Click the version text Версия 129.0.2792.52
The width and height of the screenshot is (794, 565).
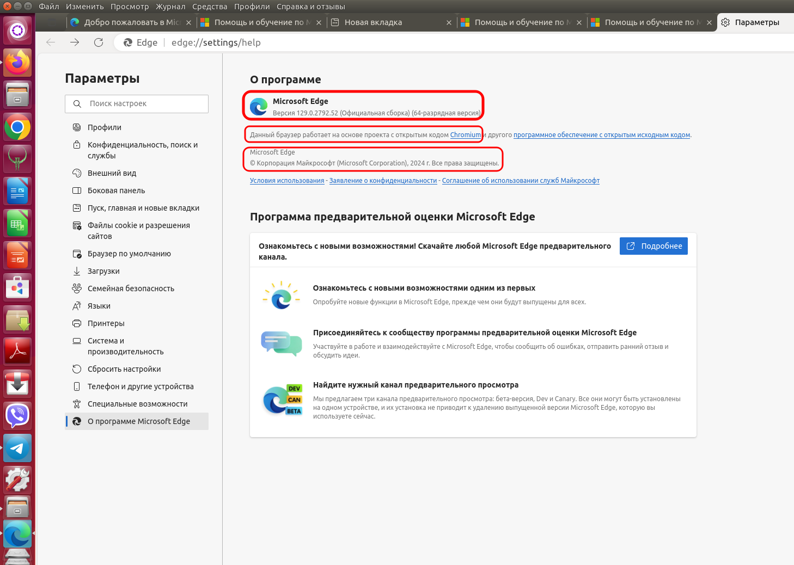377,113
